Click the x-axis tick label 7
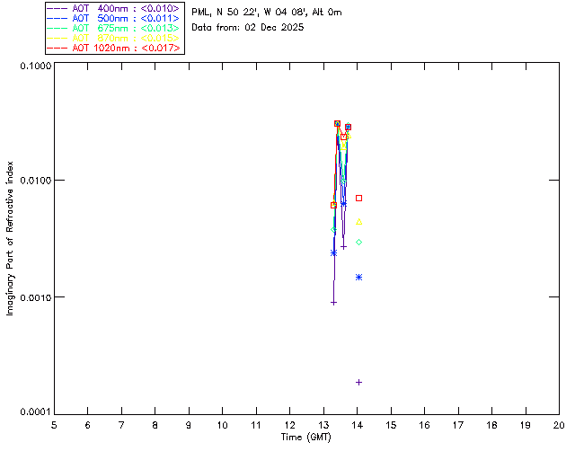The image size is (575, 460). coord(121,425)
